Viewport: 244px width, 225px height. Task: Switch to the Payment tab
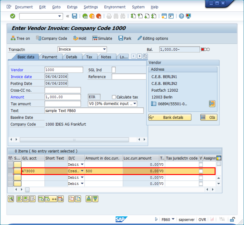pyautogui.click(x=50, y=57)
